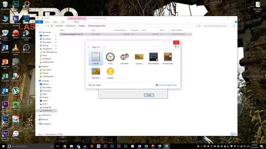
Task: Refresh the Explorer folder view
Action: pos(200,26)
